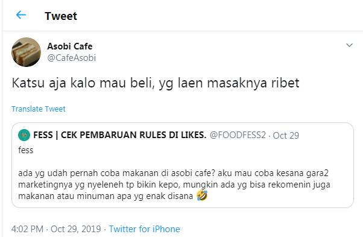Open the @FOODFESS2 handle
Image resolution: width=363 pixels, height=237 pixels.
click(238, 135)
